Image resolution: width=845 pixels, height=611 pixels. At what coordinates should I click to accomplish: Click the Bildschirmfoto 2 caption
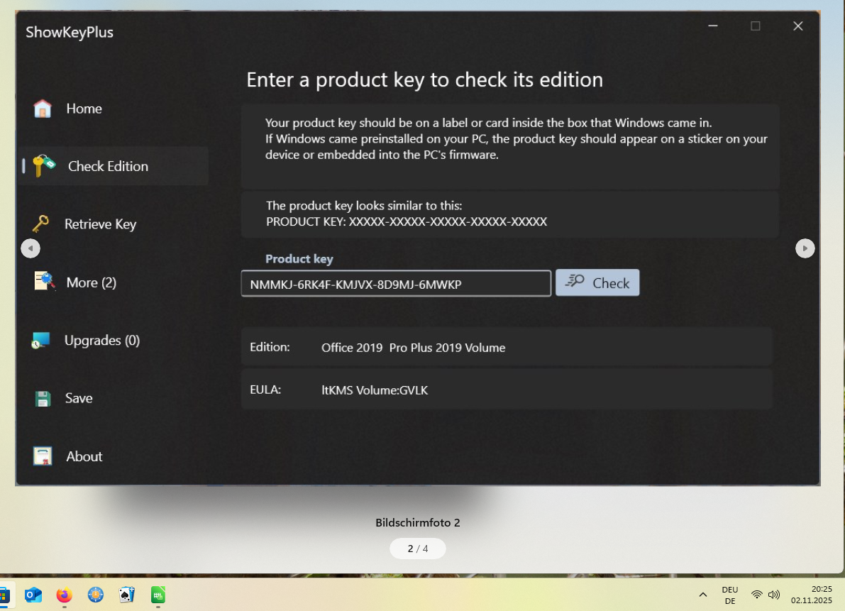(418, 522)
